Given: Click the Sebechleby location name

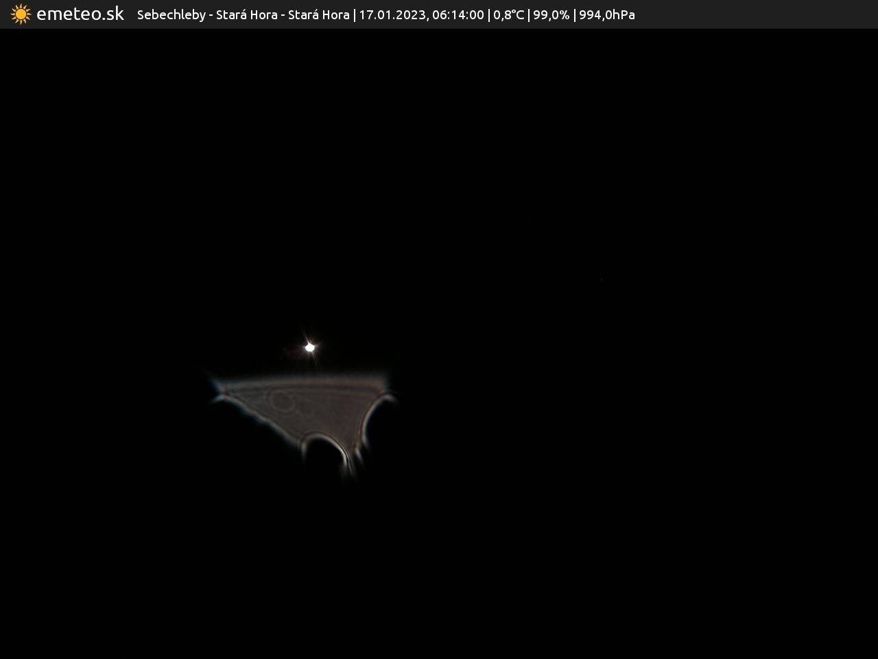Looking at the screenshot, I should click(x=171, y=15).
